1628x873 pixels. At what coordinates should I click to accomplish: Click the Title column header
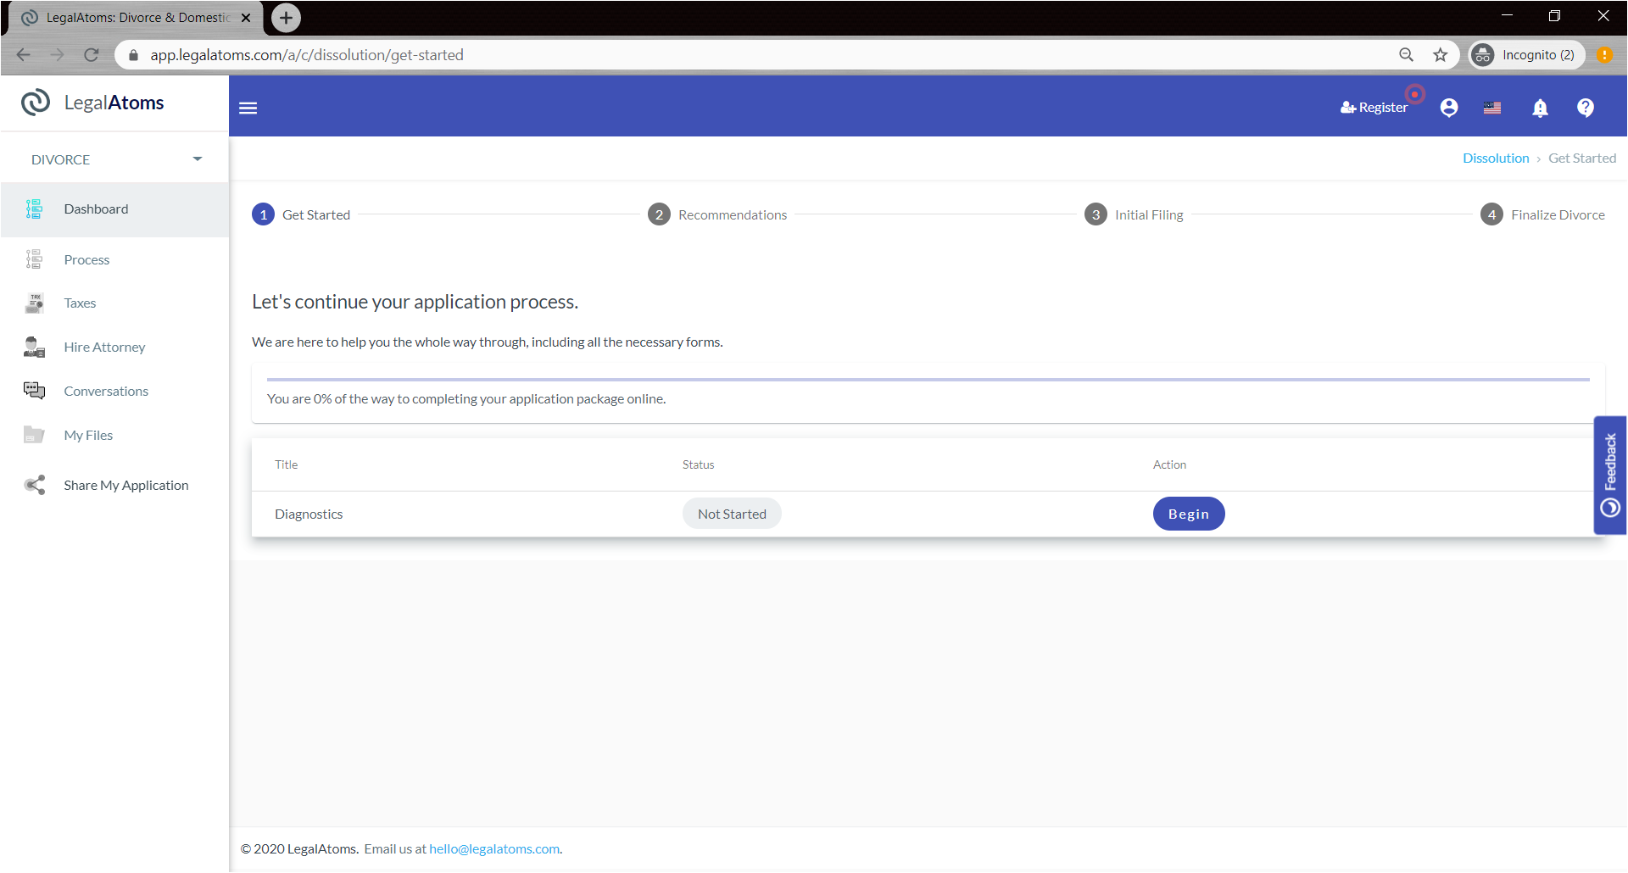[x=287, y=464]
